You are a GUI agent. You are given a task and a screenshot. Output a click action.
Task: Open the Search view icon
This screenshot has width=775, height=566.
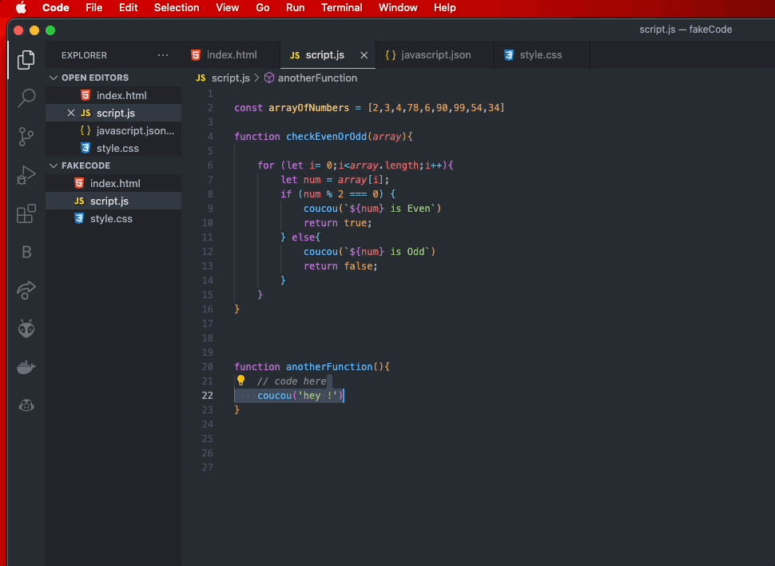click(x=26, y=98)
